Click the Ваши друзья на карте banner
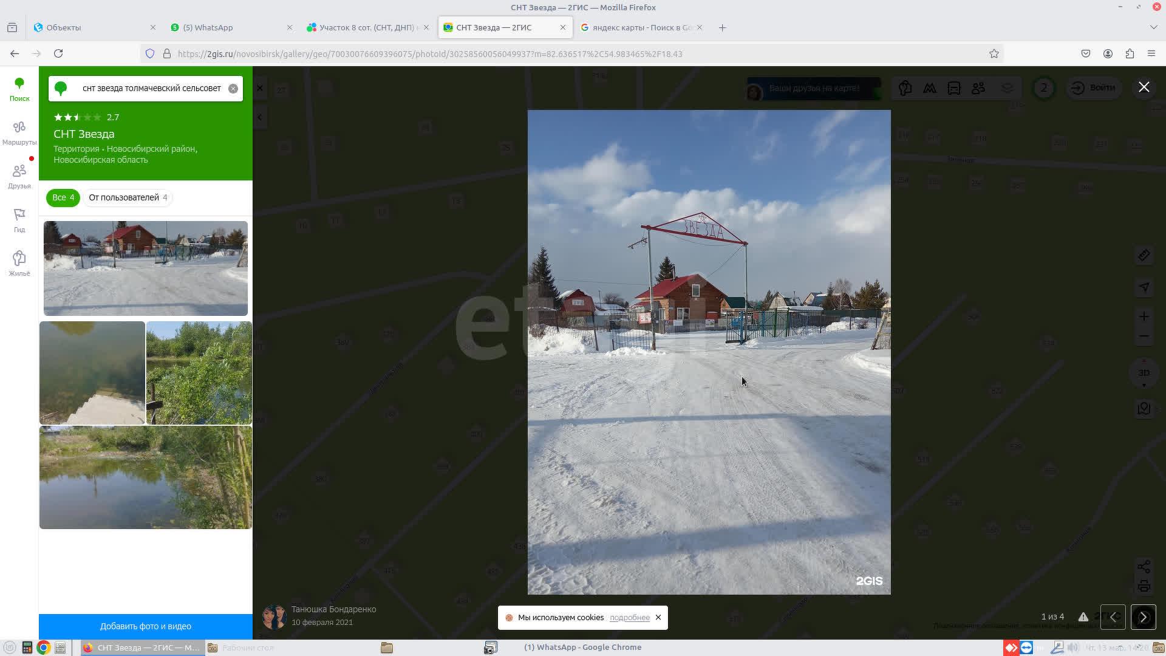The image size is (1166, 656). click(x=814, y=89)
